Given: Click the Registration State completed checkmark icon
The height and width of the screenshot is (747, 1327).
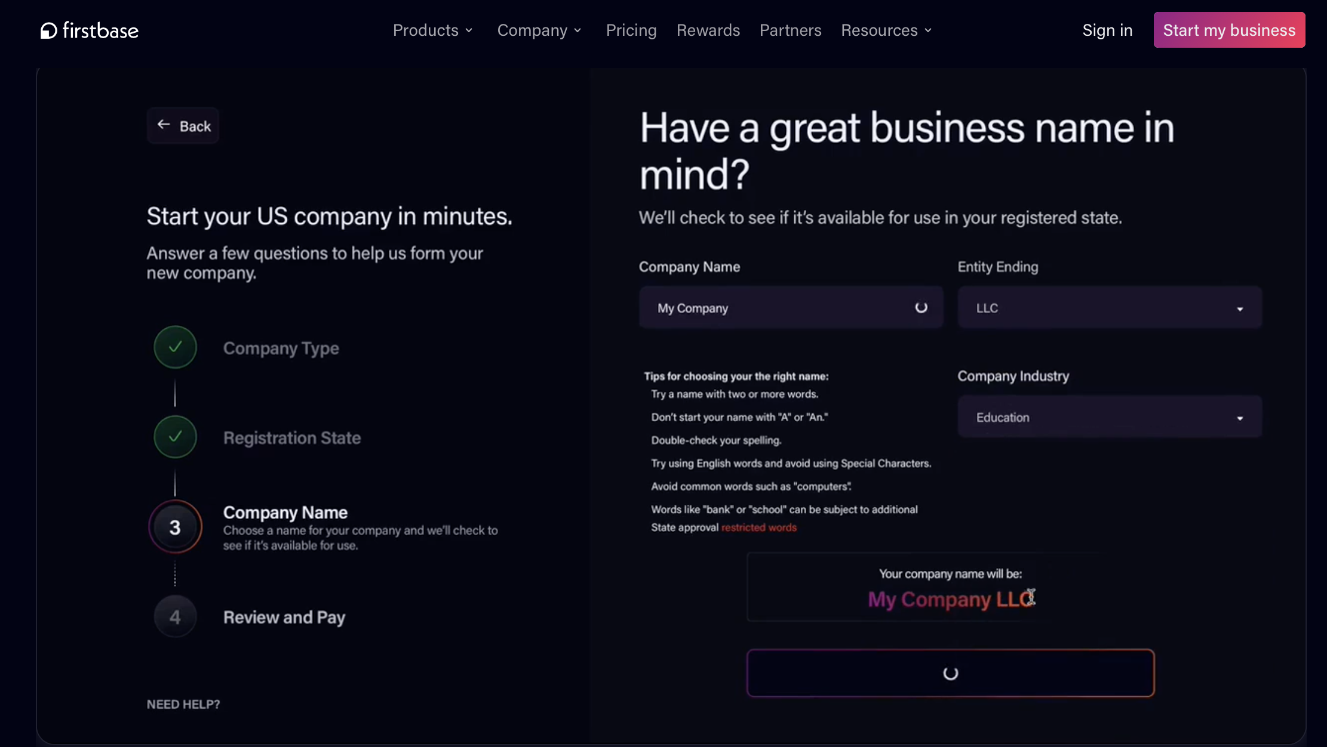Looking at the screenshot, I should [174, 436].
